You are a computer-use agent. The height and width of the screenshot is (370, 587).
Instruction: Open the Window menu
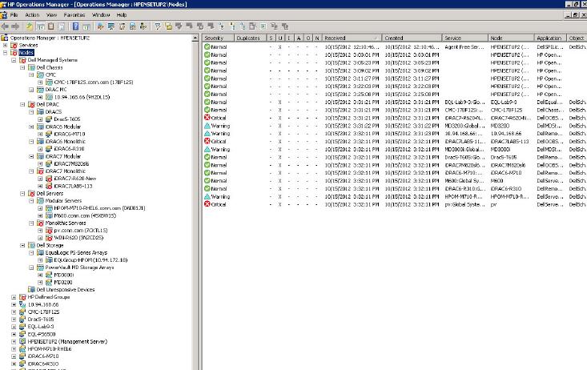(x=101, y=15)
